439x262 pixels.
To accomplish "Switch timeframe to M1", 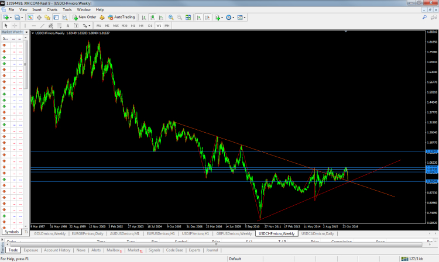I will [x=98, y=26].
